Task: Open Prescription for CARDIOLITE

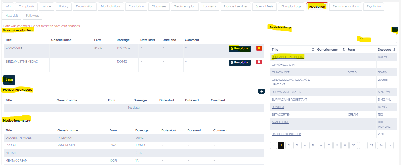Action: tap(240, 49)
